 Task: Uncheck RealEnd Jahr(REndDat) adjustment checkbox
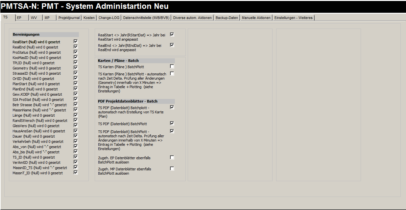click(x=172, y=45)
